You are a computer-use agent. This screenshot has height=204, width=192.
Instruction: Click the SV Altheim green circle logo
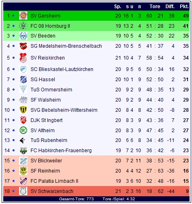tap(23, 130)
